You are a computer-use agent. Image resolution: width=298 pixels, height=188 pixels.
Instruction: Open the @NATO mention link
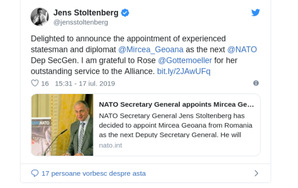[x=242, y=49]
